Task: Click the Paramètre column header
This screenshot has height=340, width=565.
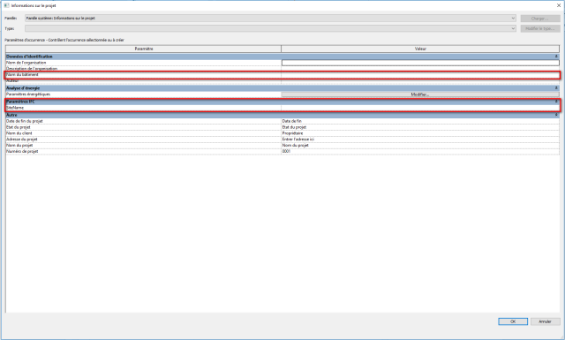Action: click(x=143, y=49)
